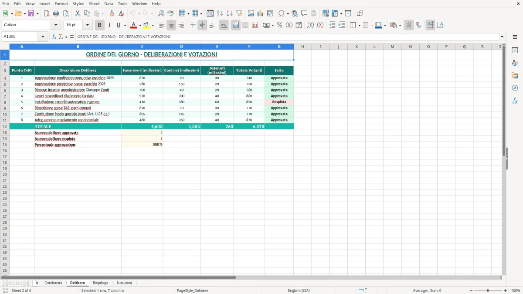Click the Print icon
The width and height of the screenshot is (523, 294).
point(56,14)
